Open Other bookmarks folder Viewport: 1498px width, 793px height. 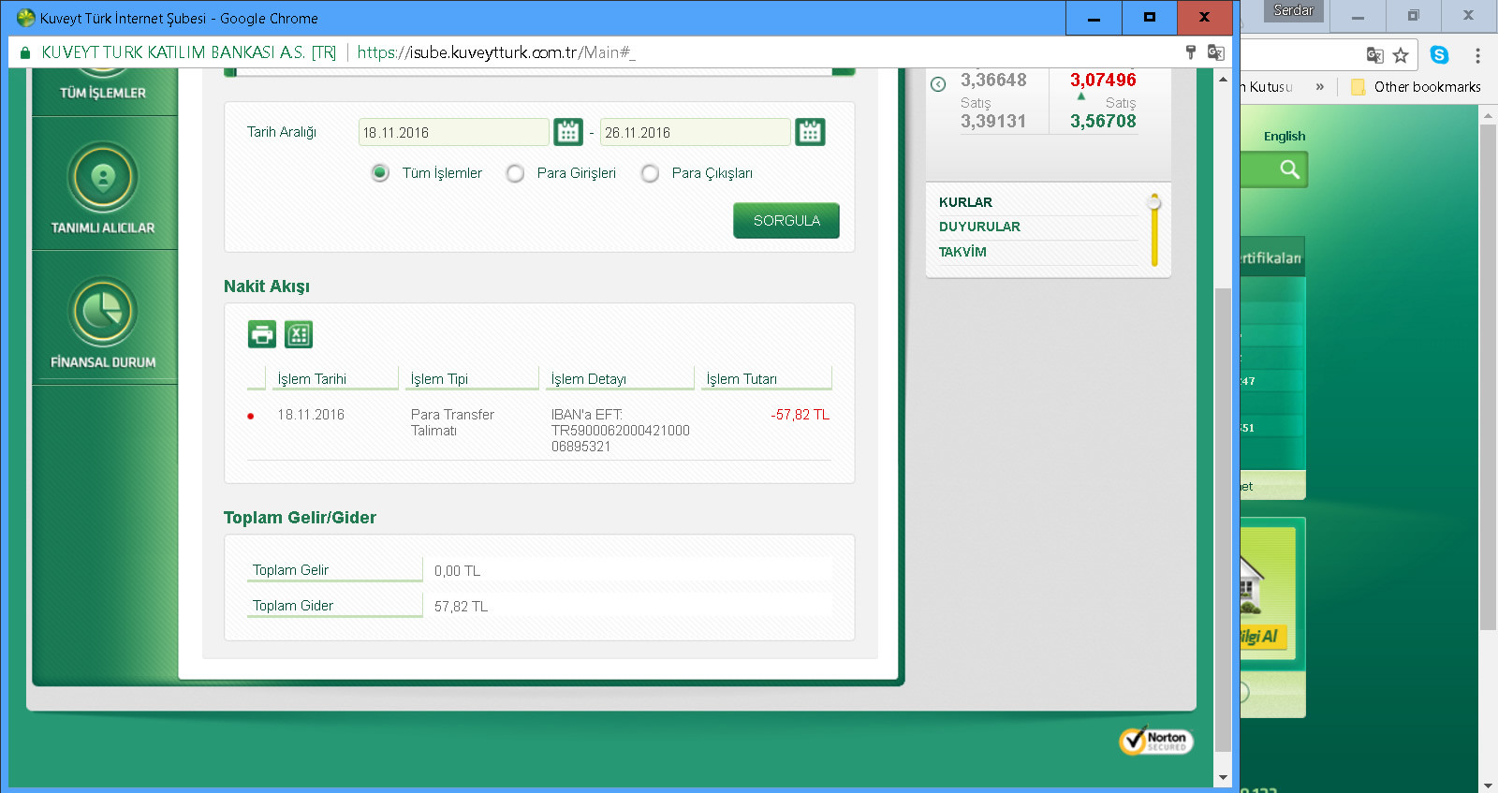1416,87
